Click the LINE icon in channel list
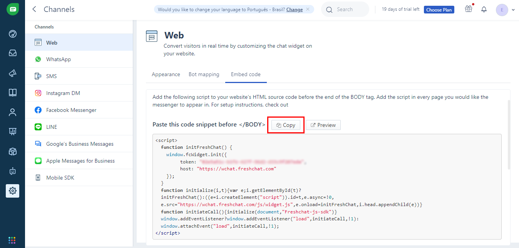 38,127
